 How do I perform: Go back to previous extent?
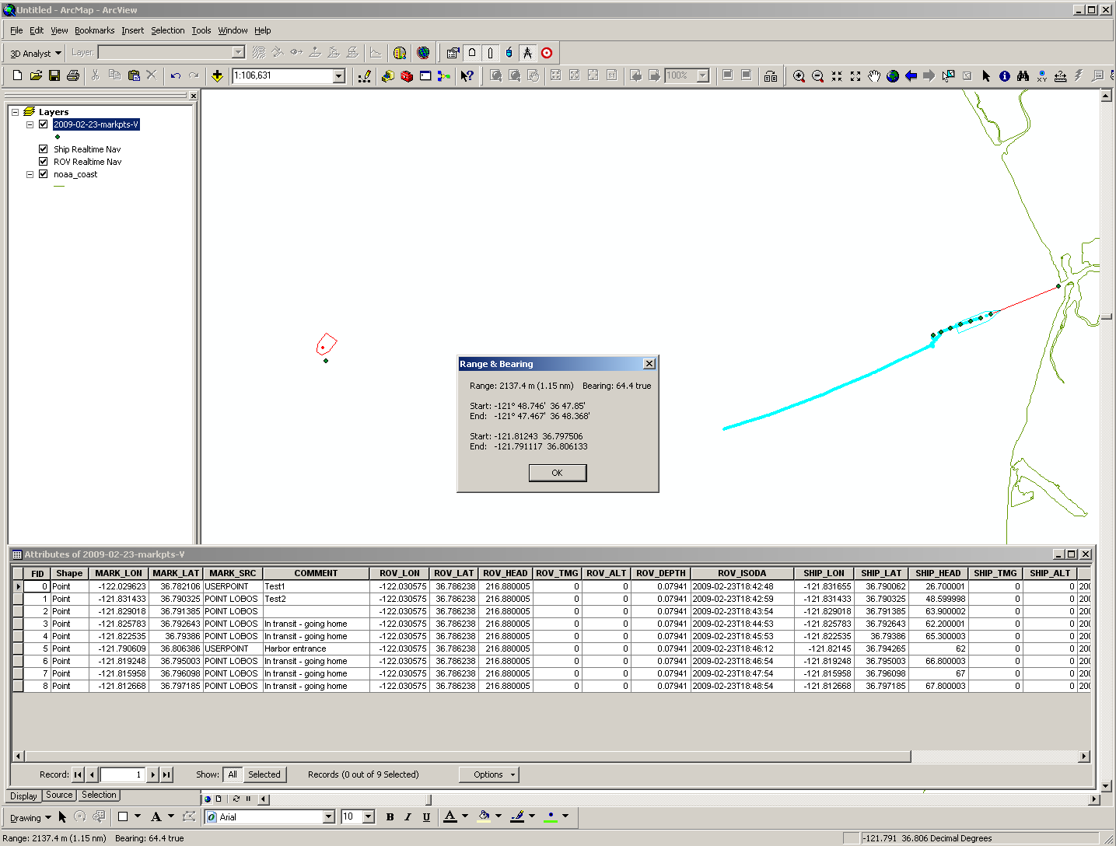coord(911,75)
